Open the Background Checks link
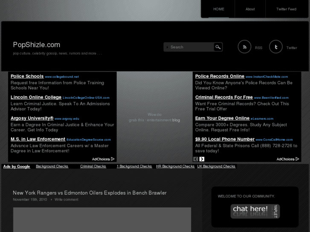The width and height of the screenshot is (310, 232). coord(52,166)
